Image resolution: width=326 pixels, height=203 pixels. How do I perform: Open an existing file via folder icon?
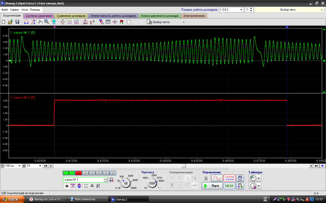[10, 22]
